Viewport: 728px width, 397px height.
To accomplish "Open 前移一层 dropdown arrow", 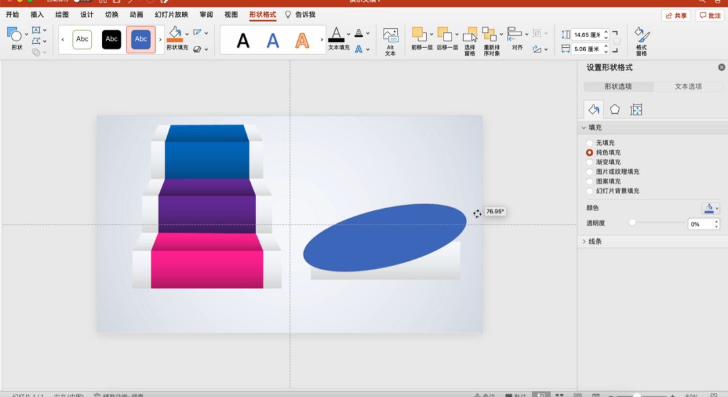I will [x=431, y=34].
